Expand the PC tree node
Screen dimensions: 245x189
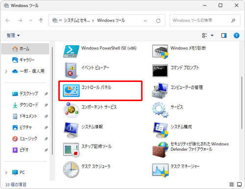click(x=6, y=173)
